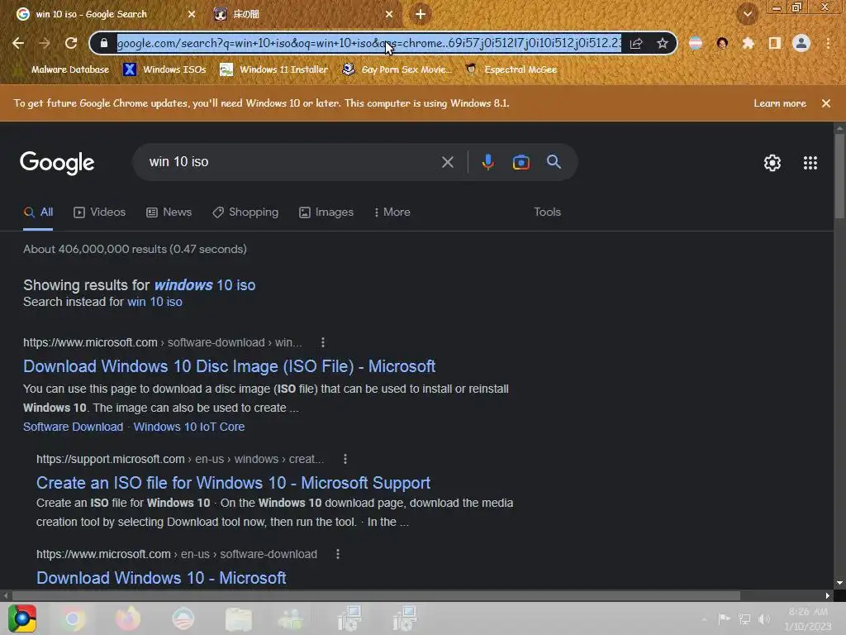Image resolution: width=846 pixels, height=635 pixels.
Task: Open the Windows ISOs bookmark
Action: click(x=164, y=69)
